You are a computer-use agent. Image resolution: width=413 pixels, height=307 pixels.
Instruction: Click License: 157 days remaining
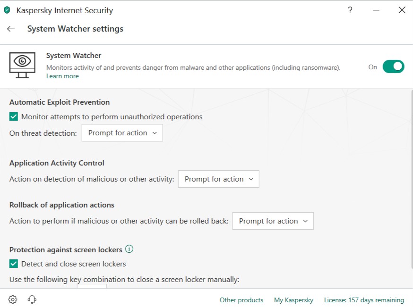pos(364,300)
